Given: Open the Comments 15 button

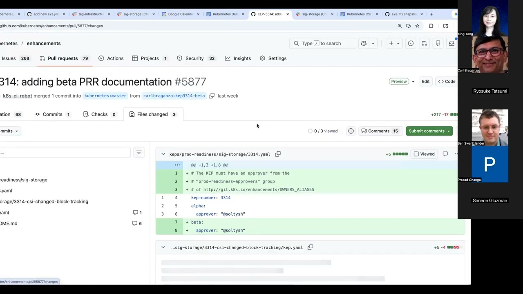Looking at the screenshot, I should click(x=380, y=131).
